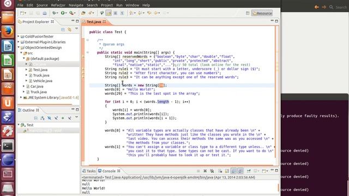Open Vehicle.java in Project Explorer
349x196 pixels.
click(x=43, y=81)
